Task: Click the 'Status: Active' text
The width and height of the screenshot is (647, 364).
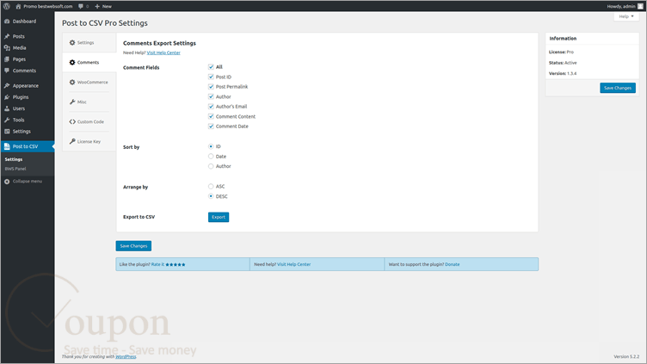Action: click(563, 63)
